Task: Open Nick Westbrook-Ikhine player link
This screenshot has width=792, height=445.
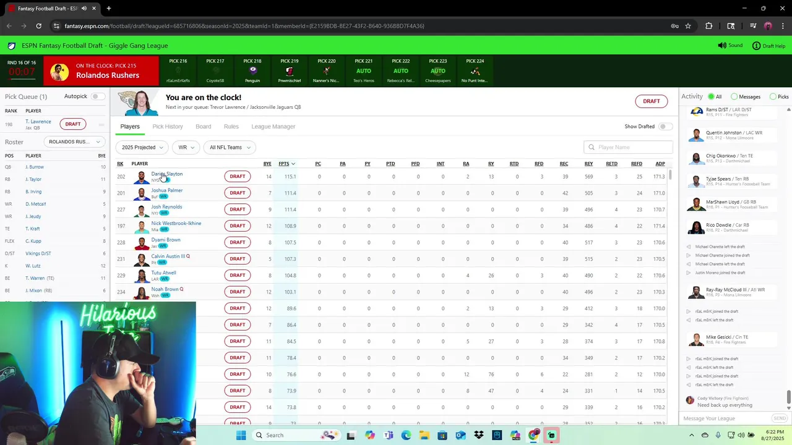Action: (x=176, y=223)
